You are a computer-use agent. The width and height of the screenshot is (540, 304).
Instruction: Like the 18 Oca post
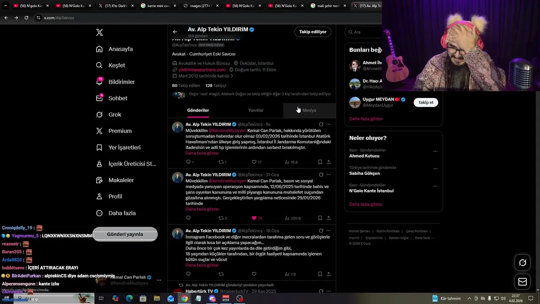[254, 274]
